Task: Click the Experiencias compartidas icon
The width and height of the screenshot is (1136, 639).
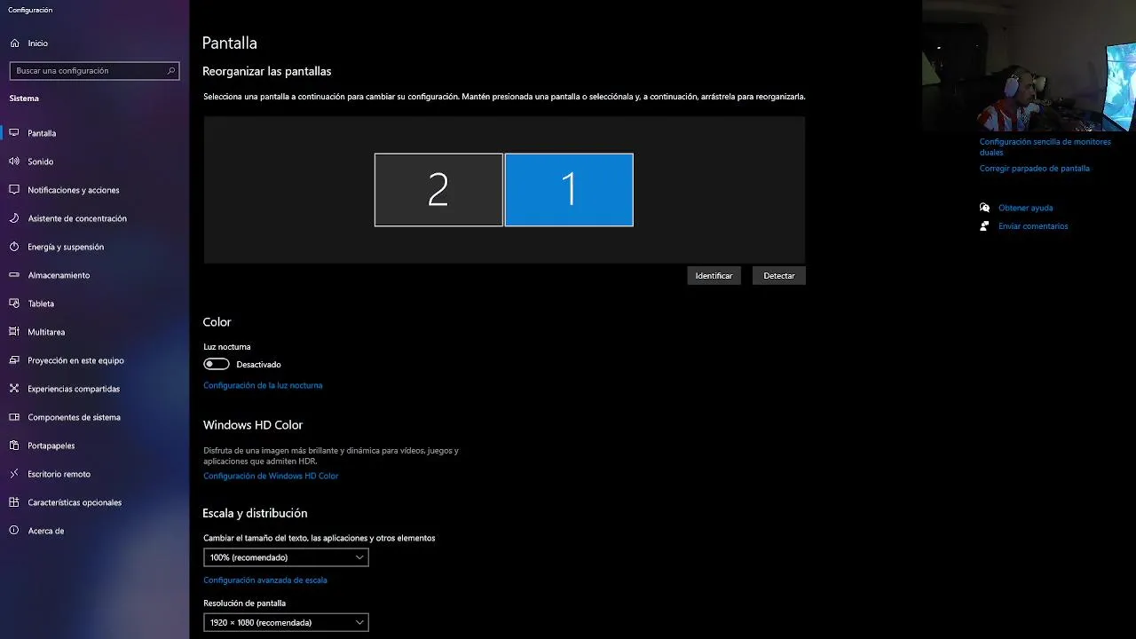Action: pos(14,389)
